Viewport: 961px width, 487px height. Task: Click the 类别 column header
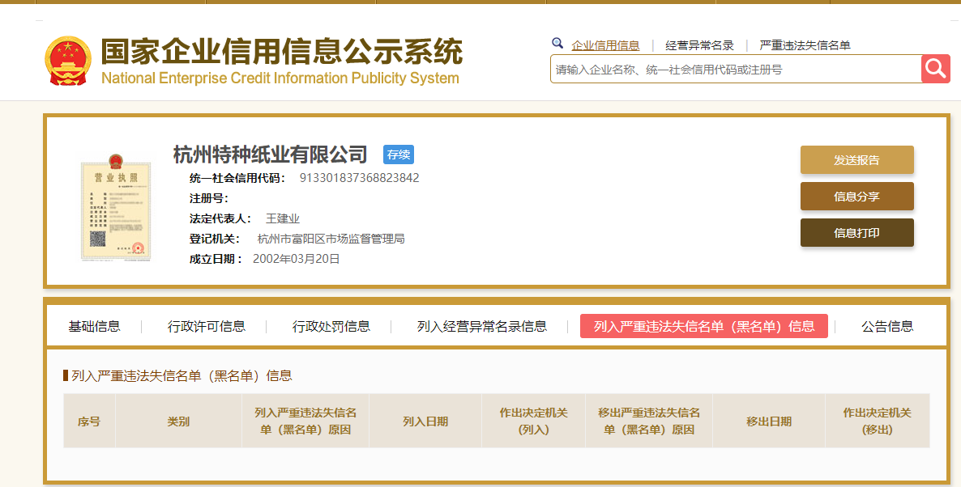click(178, 421)
